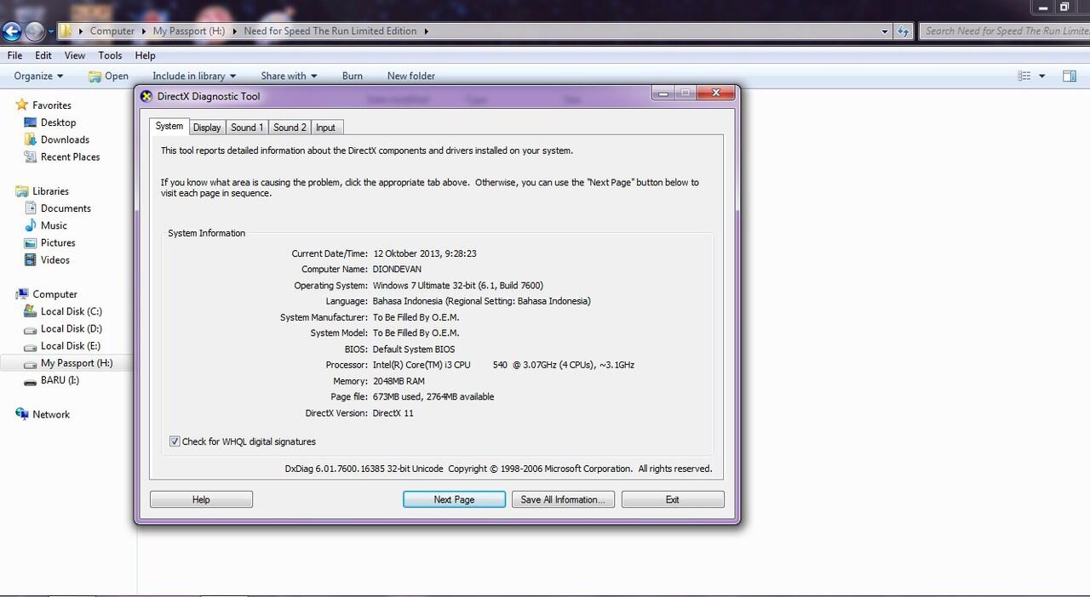1090x597 pixels.
Task: Click Save All Information button
Action: coord(563,499)
